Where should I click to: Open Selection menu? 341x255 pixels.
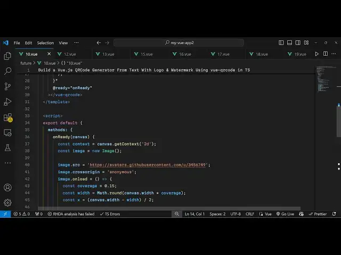pos(45,42)
